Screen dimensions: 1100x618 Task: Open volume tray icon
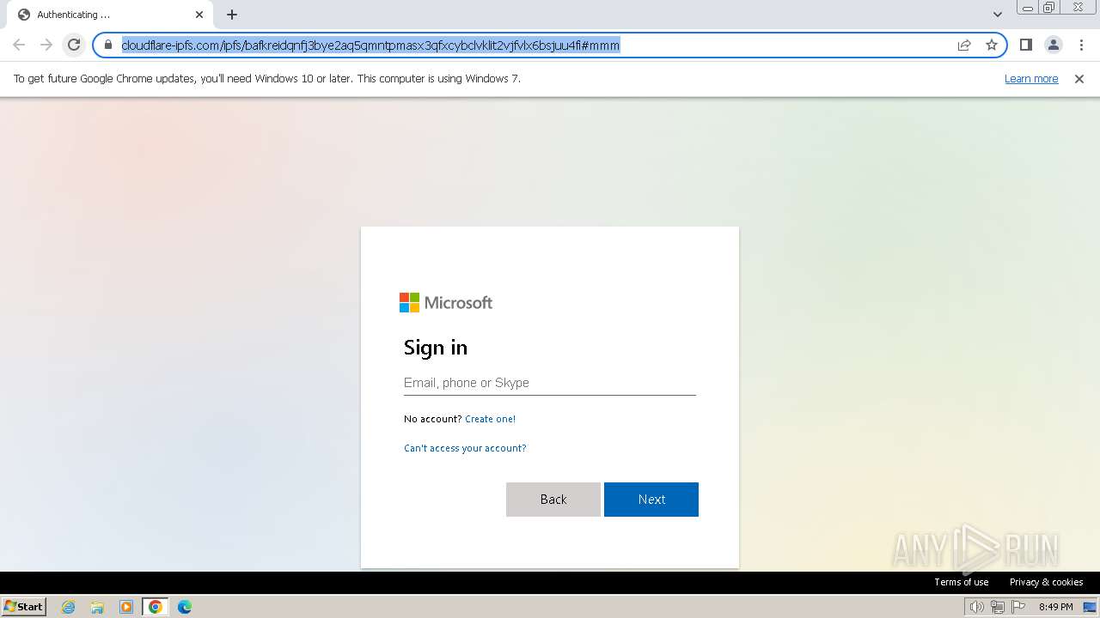[x=977, y=607]
